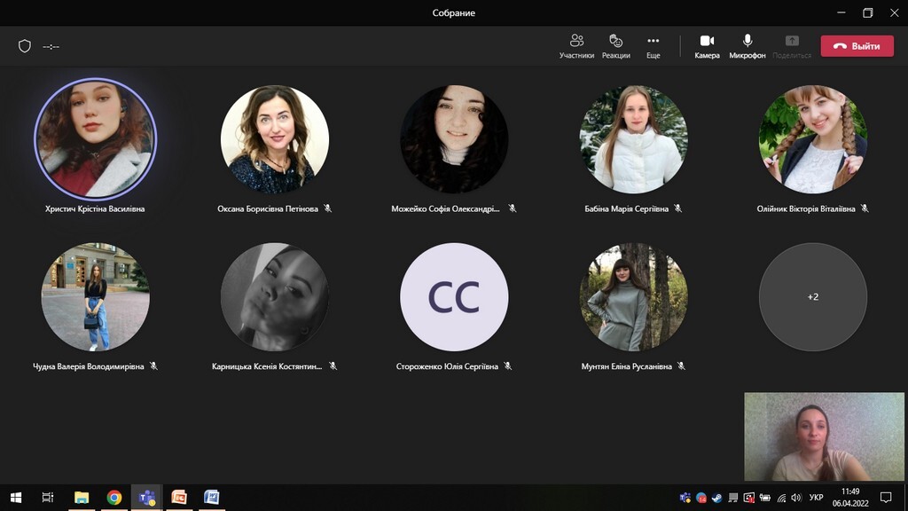908x511 pixels.
Task: Open the Реакции reactions menu
Action: pyautogui.click(x=615, y=45)
